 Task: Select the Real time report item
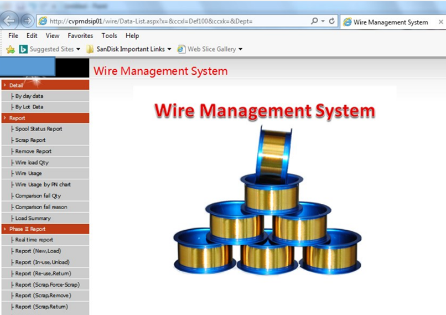(34, 240)
